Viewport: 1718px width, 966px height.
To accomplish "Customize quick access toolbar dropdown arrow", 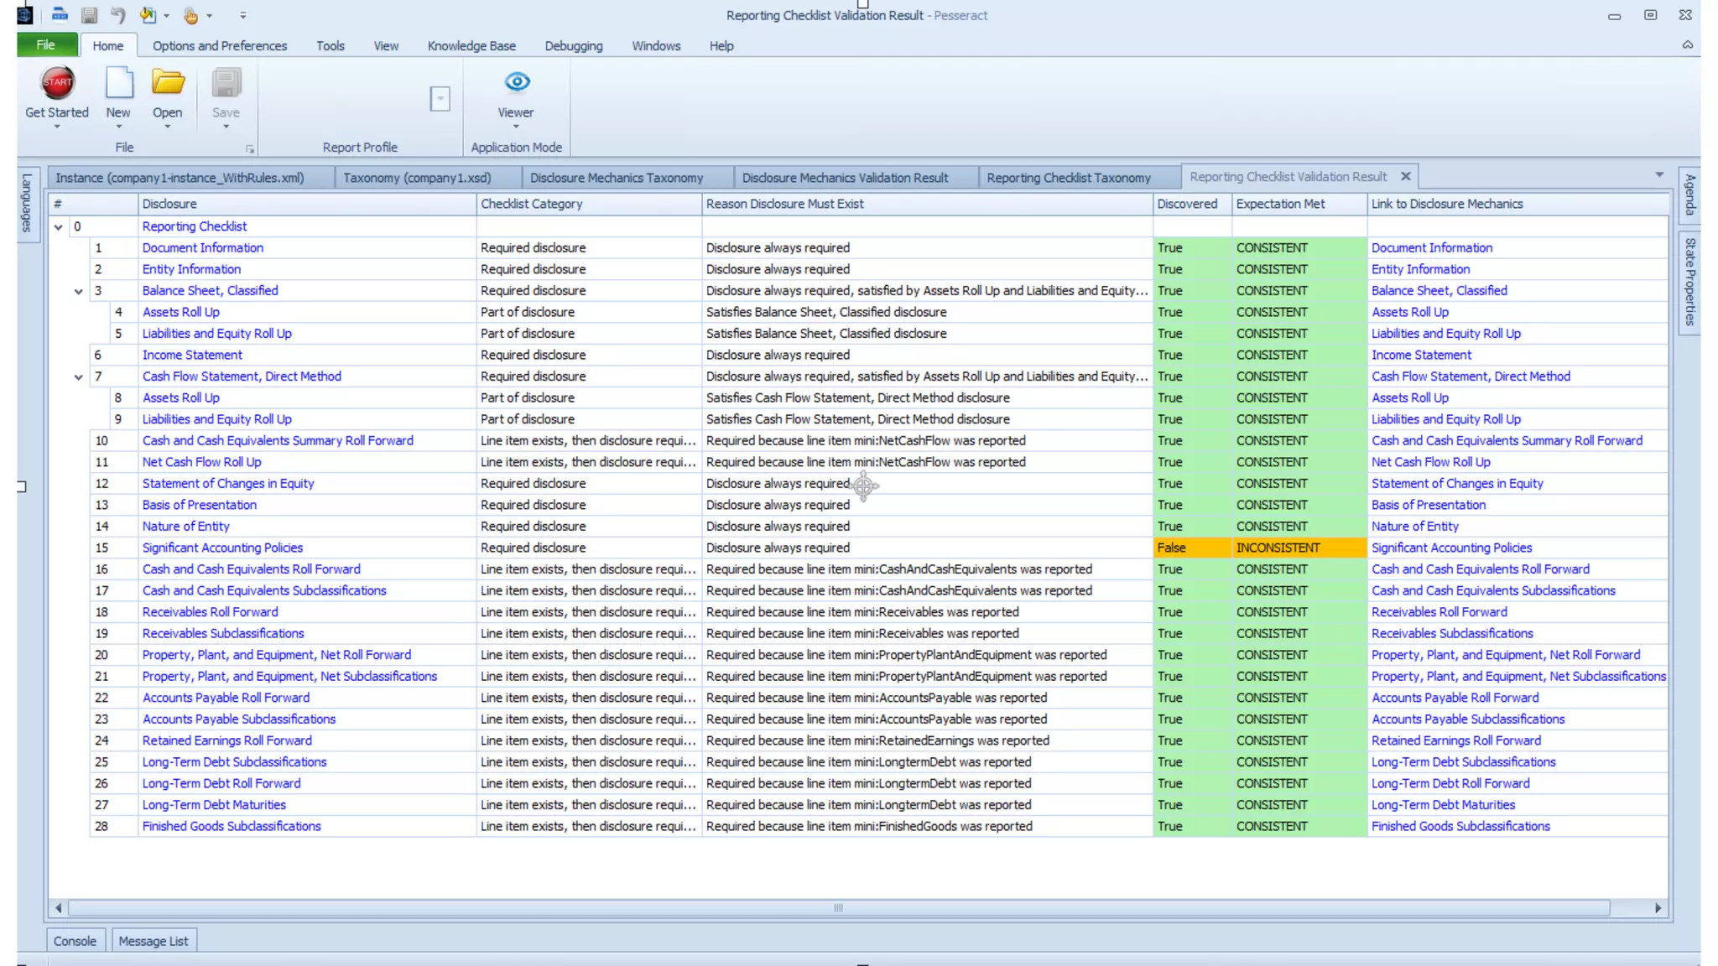I will click(x=243, y=15).
